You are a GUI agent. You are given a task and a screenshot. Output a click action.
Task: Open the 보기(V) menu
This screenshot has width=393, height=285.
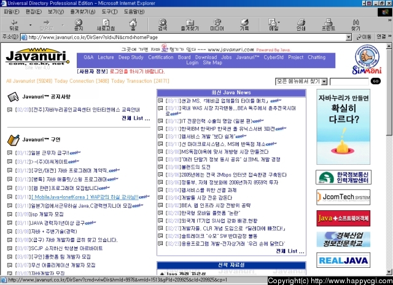click(x=56, y=12)
